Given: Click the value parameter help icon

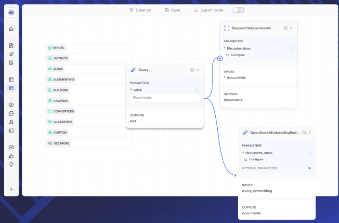Looking at the screenshot, I should point(197,90).
